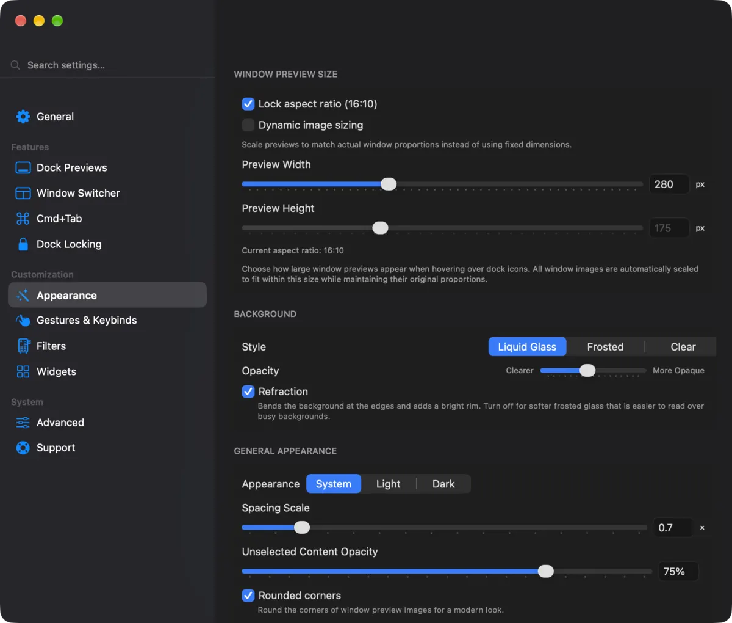The width and height of the screenshot is (732, 623).
Task: Click the Unselected Content Opacity slider handle
Action: pos(546,571)
